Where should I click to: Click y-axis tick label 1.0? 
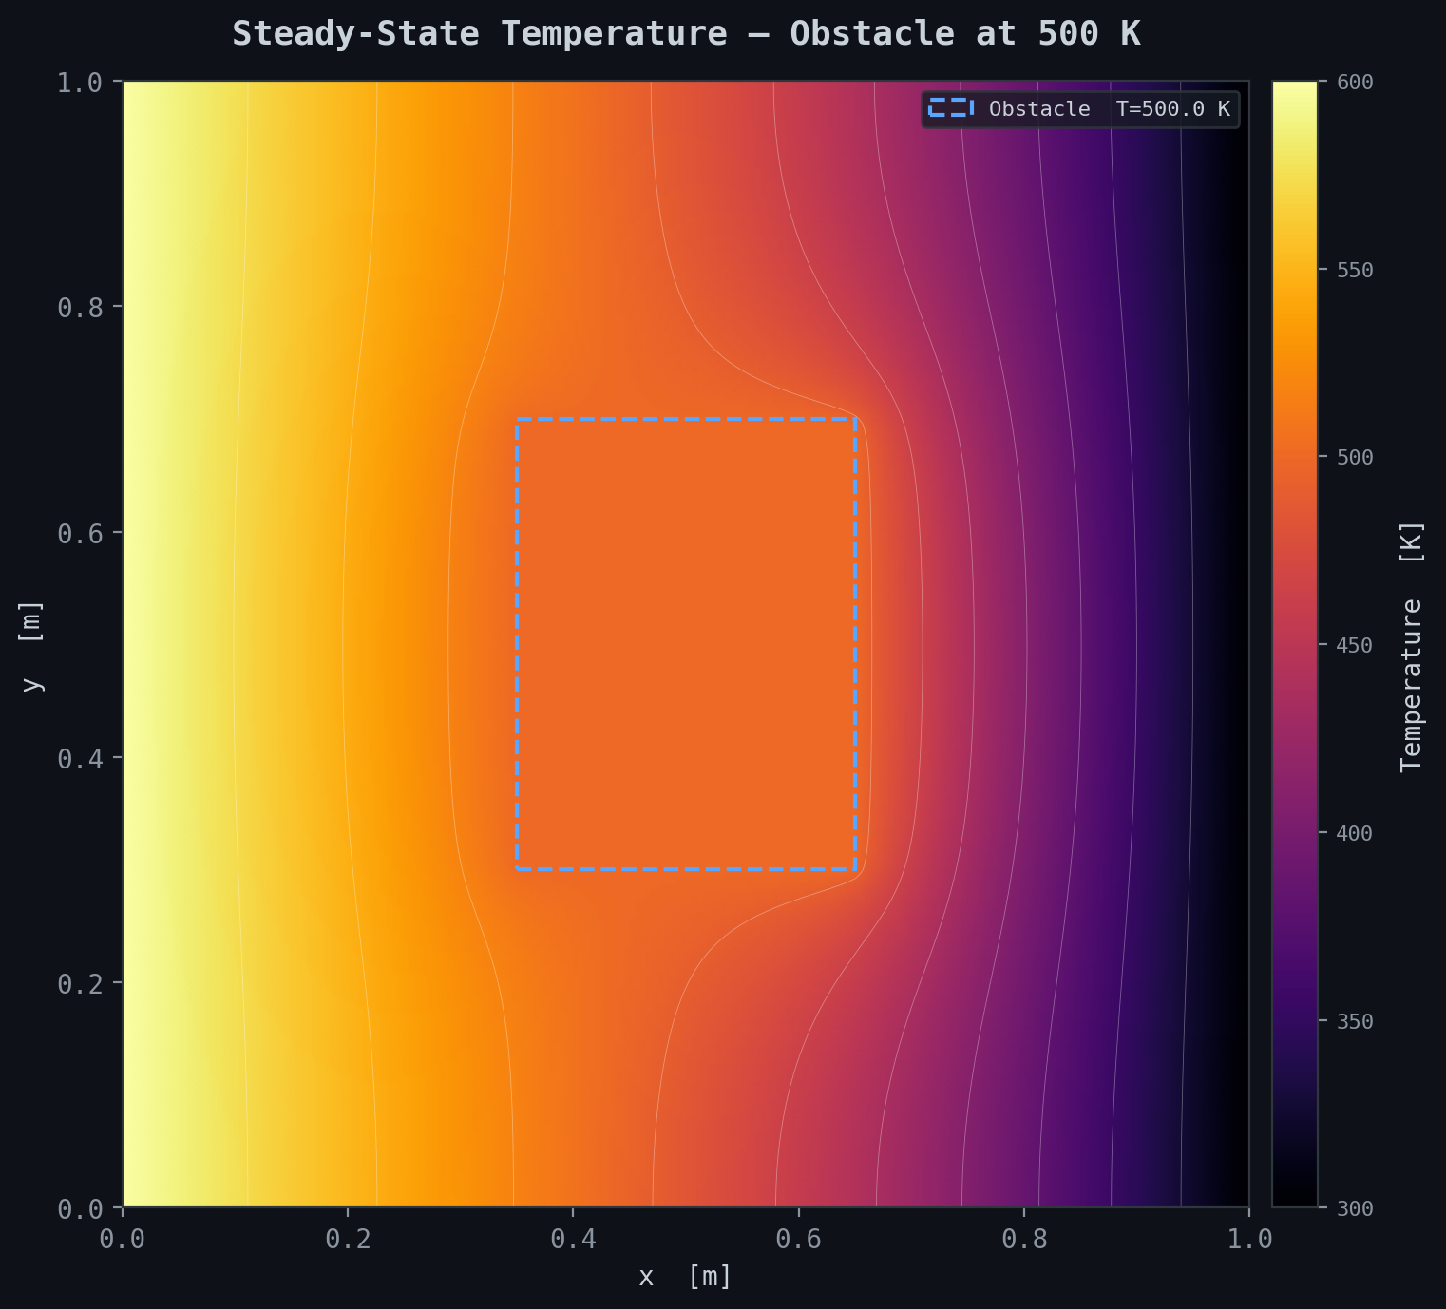80,83
